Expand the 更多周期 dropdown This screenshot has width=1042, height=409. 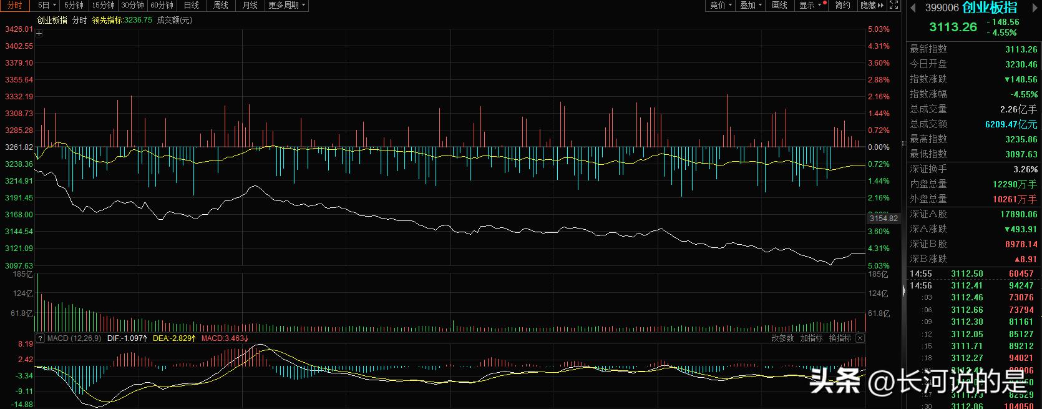click(286, 5)
